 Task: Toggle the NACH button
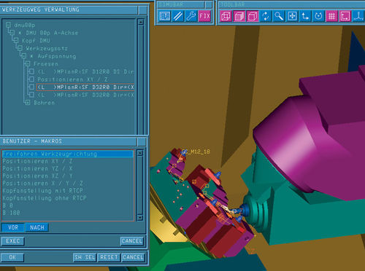pos(37,227)
